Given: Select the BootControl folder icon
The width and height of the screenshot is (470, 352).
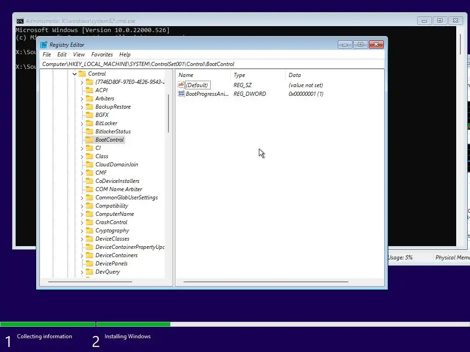Looking at the screenshot, I should (x=90, y=140).
